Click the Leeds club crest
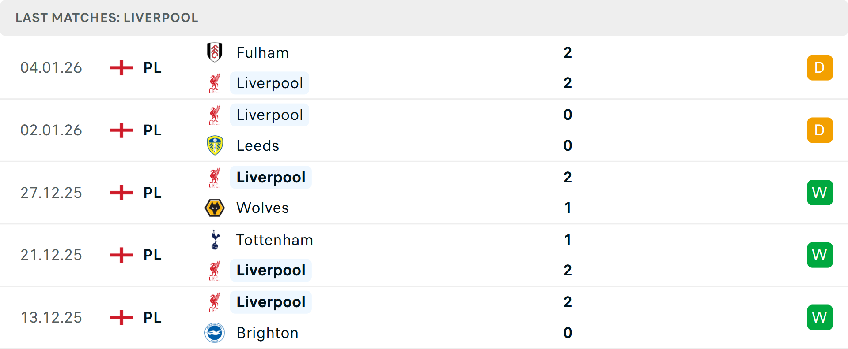This screenshot has height=349, width=848. pyautogui.click(x=215, y=145)
